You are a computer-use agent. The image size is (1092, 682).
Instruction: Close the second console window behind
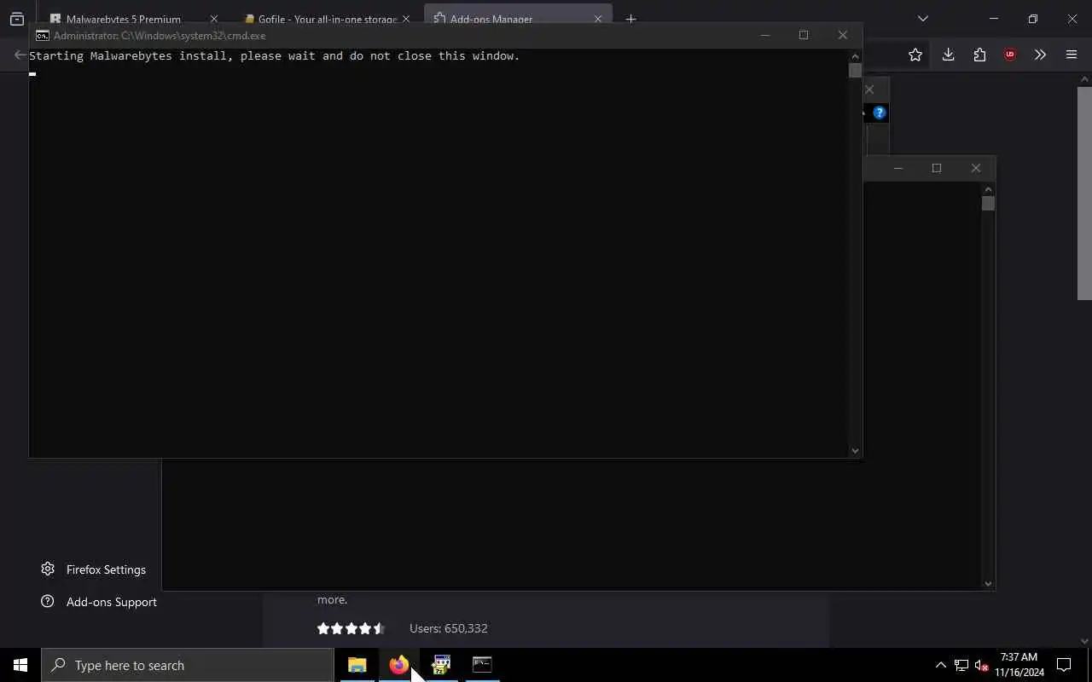[x=976, y=168]
